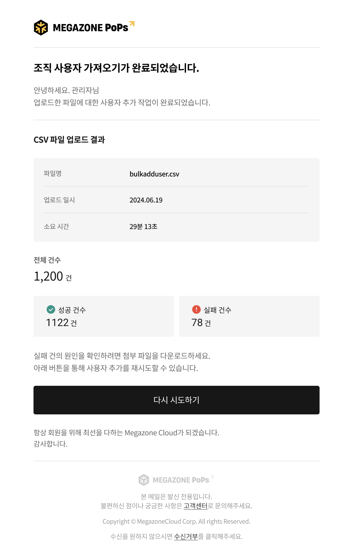Click the 성공 건수 success count card
Screen dimensions: 351x544
click(x=104, y=316)
